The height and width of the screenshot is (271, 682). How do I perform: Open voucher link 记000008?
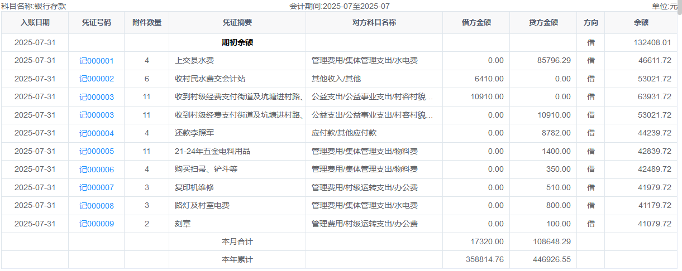(96, 206)
